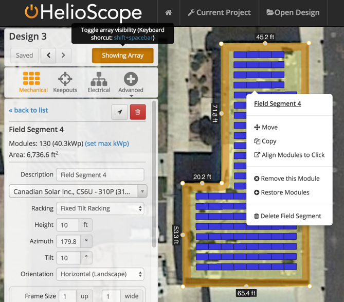Switch to the Electrical tab
Viewport: 344px width, 302px height.
99,82
